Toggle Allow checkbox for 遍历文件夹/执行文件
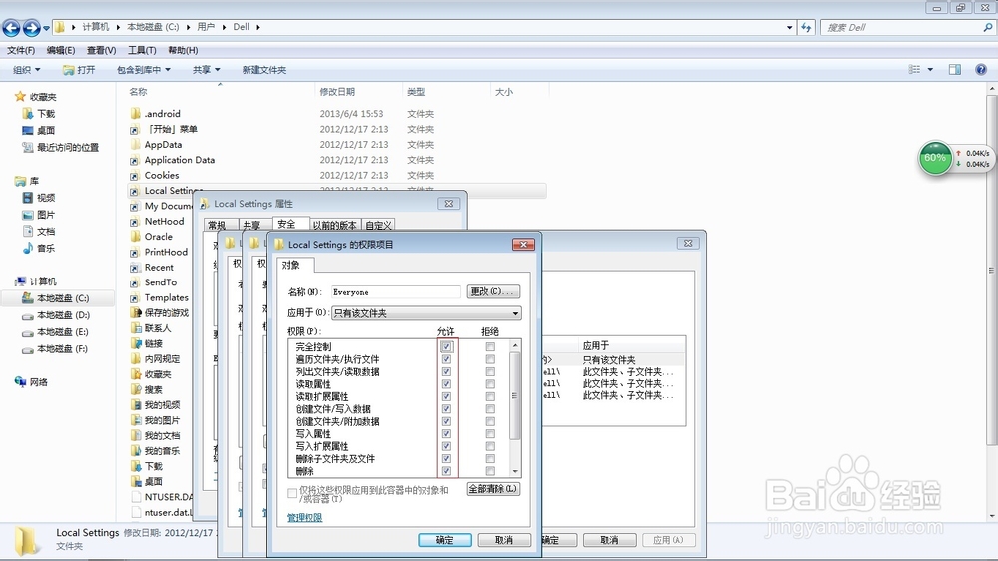 click(446, 359)
